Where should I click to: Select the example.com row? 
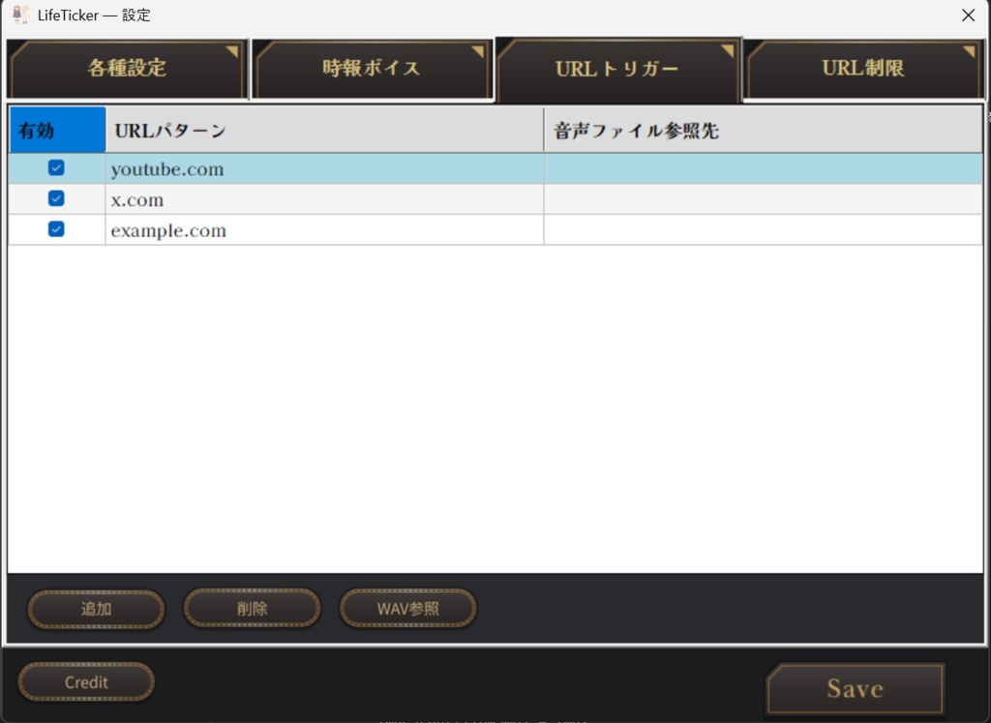point(290,230)
